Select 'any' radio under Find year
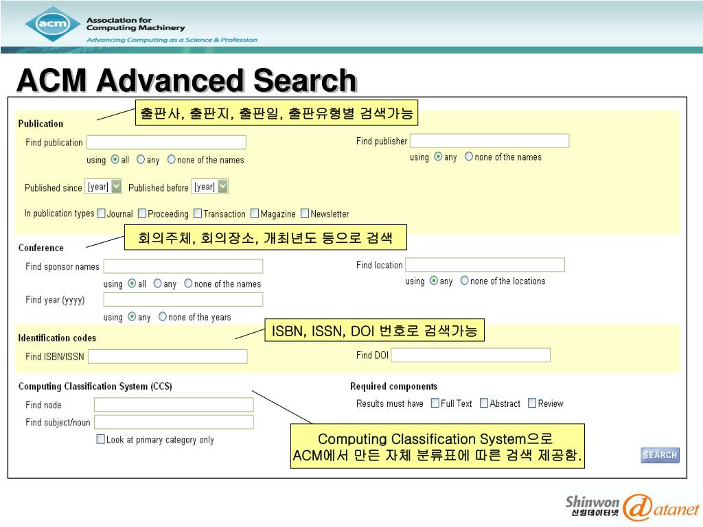703x527 pixels. (132, 317)
